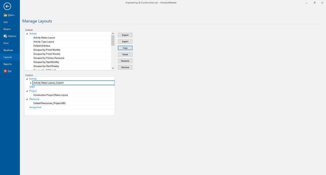
Task: Click the Remove button
Action: pyautogui.click(x=125, y=67)
